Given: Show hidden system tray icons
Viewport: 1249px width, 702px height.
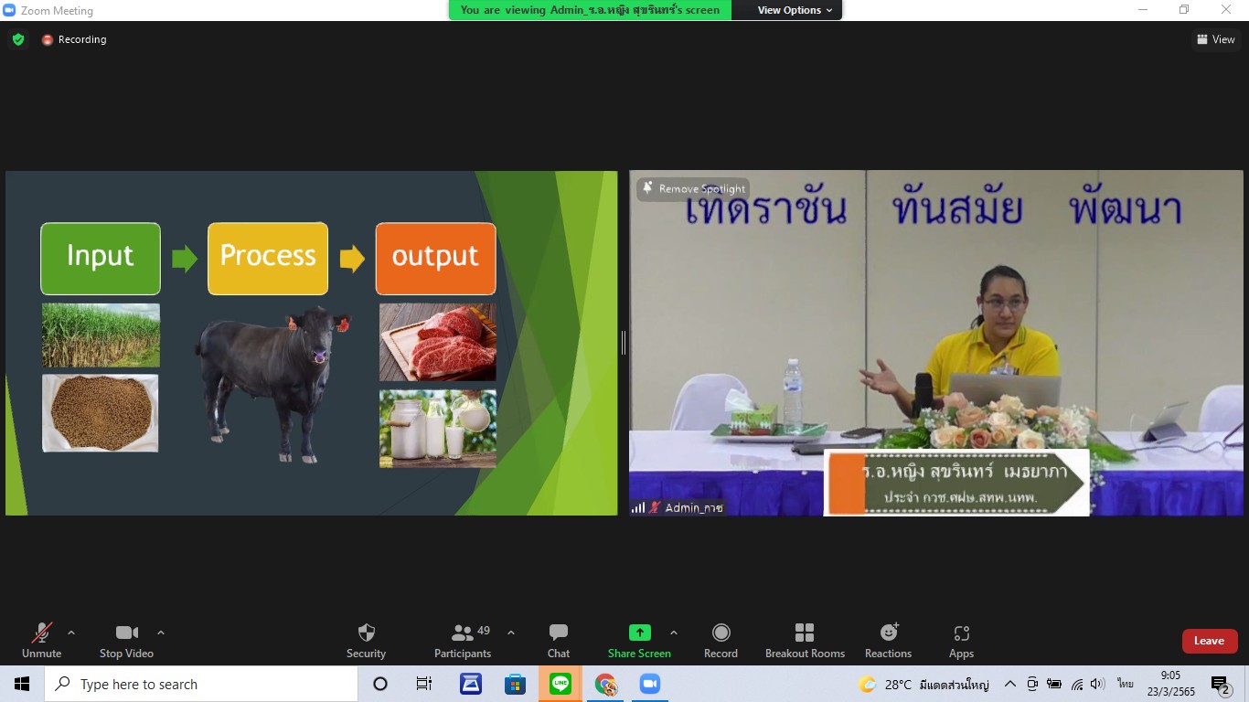Looking at the screenshot, I should 1010,684.
